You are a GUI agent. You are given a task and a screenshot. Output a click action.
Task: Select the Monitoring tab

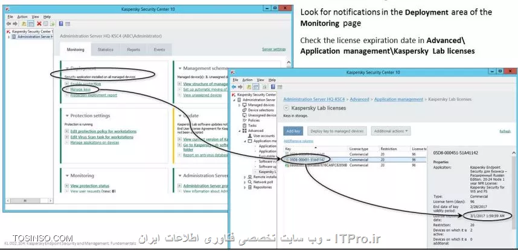click(x=75, y=50)
